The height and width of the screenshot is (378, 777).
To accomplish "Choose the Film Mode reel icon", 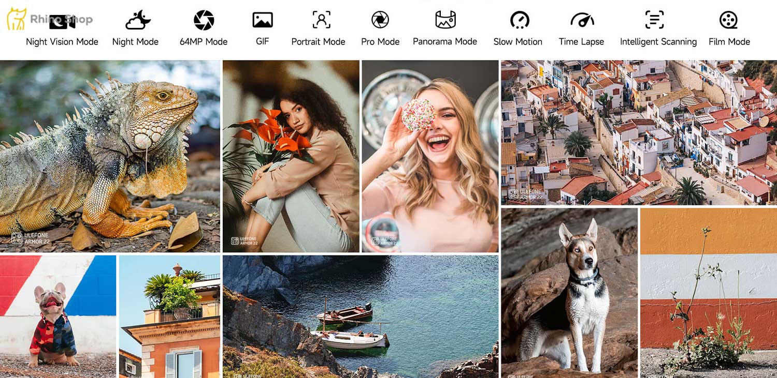I will pyautogui.click(x=728, y=20).
